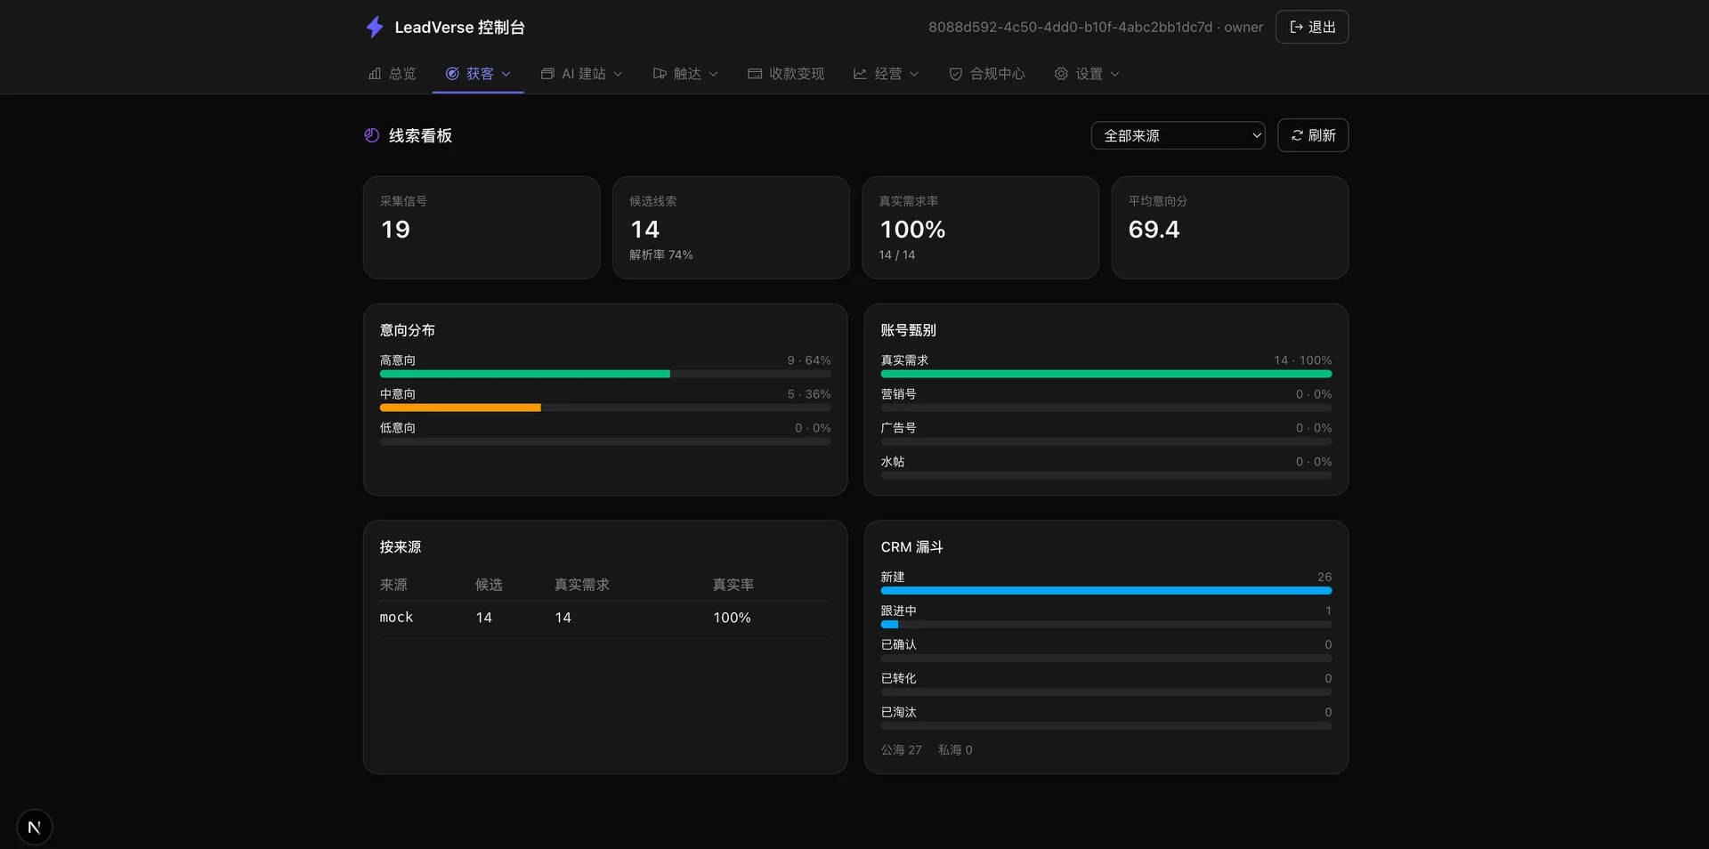Click the 合规中心 shield icon
This screenshot has height=849, width=1709.
(x=955, y=74)
